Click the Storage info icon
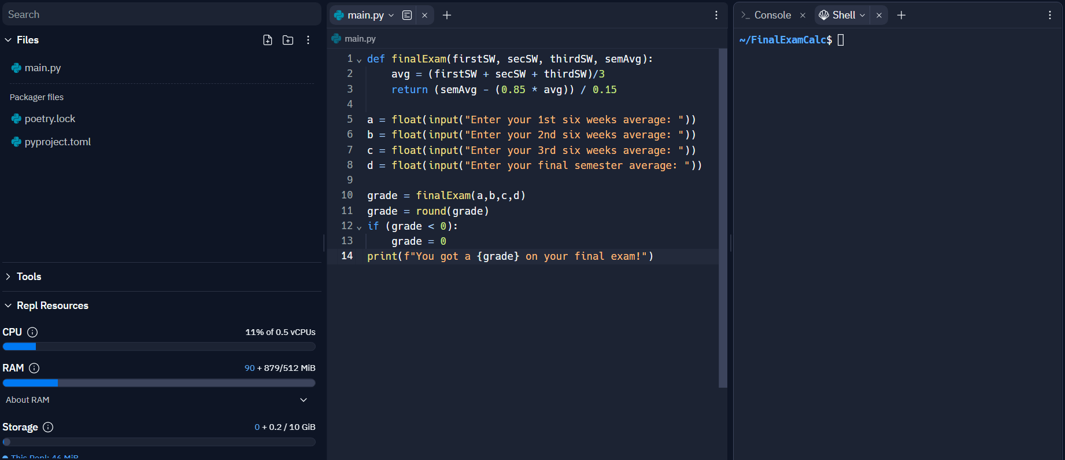 [x=48, y=427]
